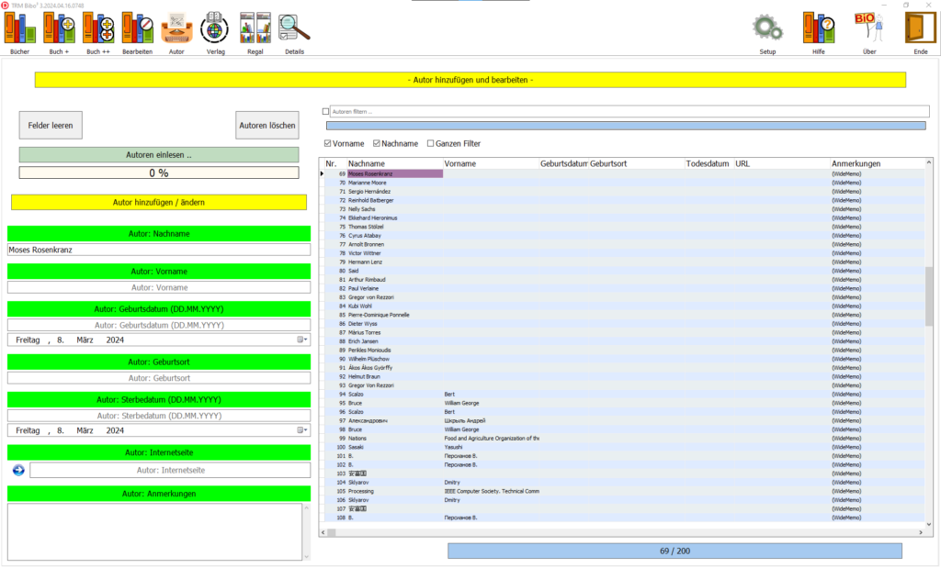Image resolution: width=941 pixels, height=568 pixels.
Task: Click the Autoren löschen button
Action: [x=267, y=125]
